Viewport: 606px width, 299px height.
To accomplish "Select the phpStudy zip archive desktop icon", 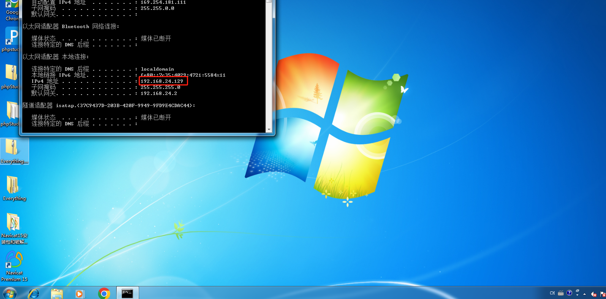I will [x=10, y=77].
